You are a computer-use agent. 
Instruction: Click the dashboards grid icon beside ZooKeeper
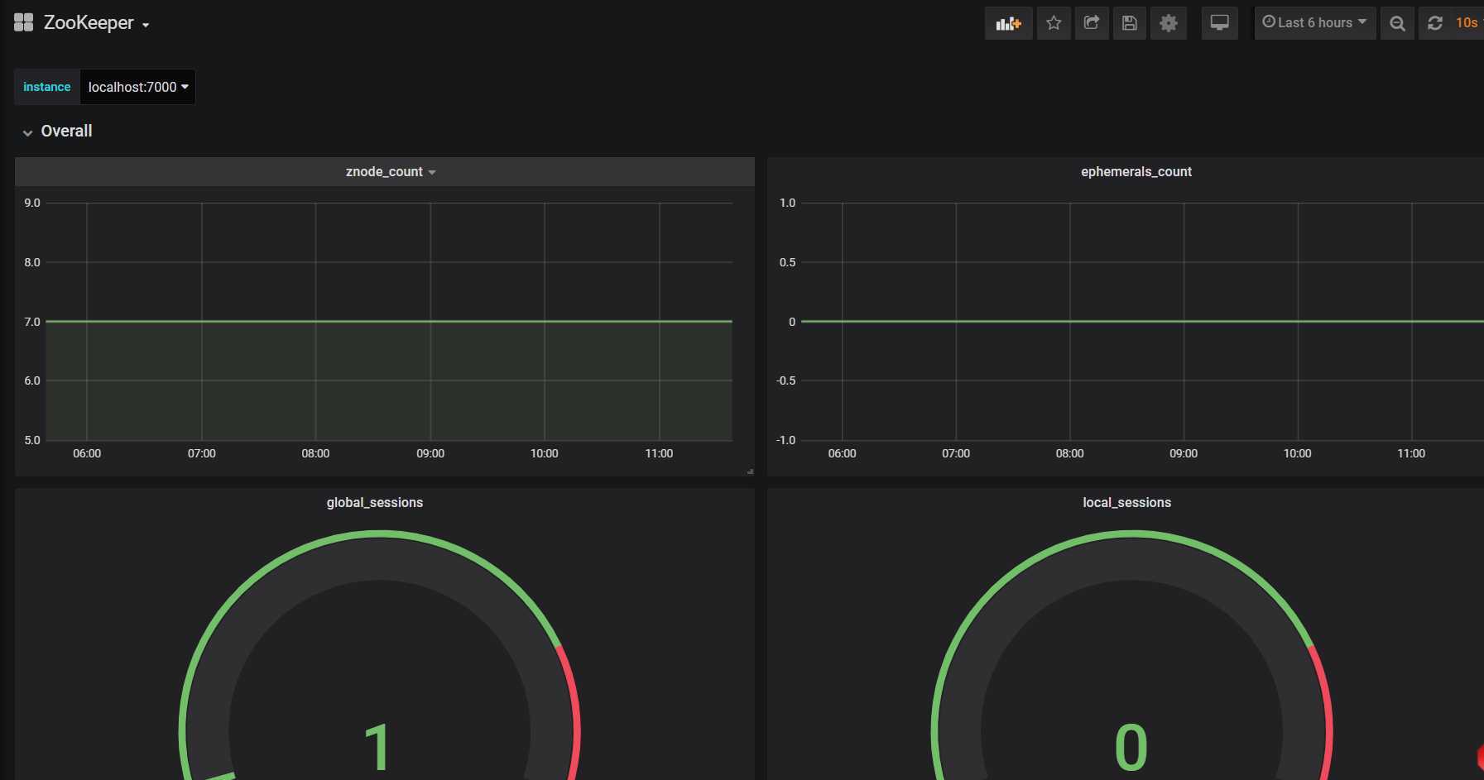[24, 22]
